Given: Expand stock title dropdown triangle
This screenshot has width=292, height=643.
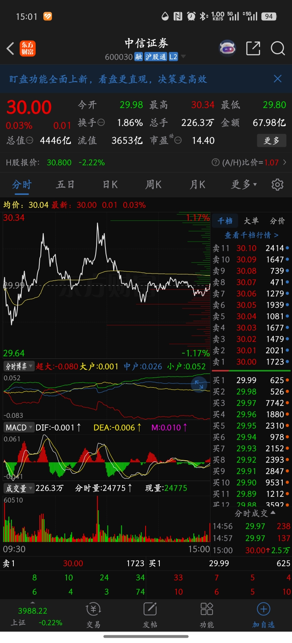Looking at the screenshot, I should (183, 56).
